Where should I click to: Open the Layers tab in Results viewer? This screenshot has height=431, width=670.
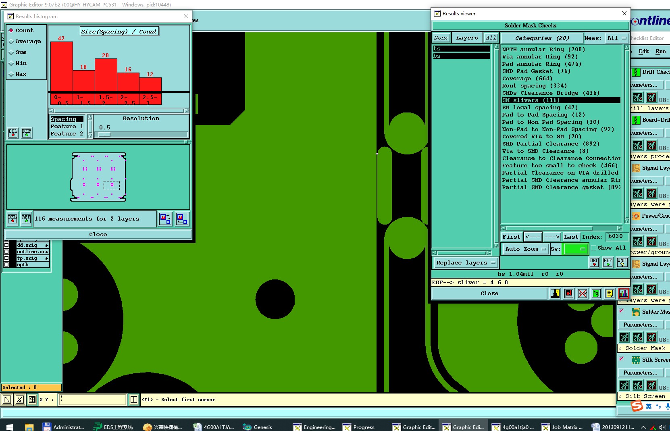click(467, 38)
